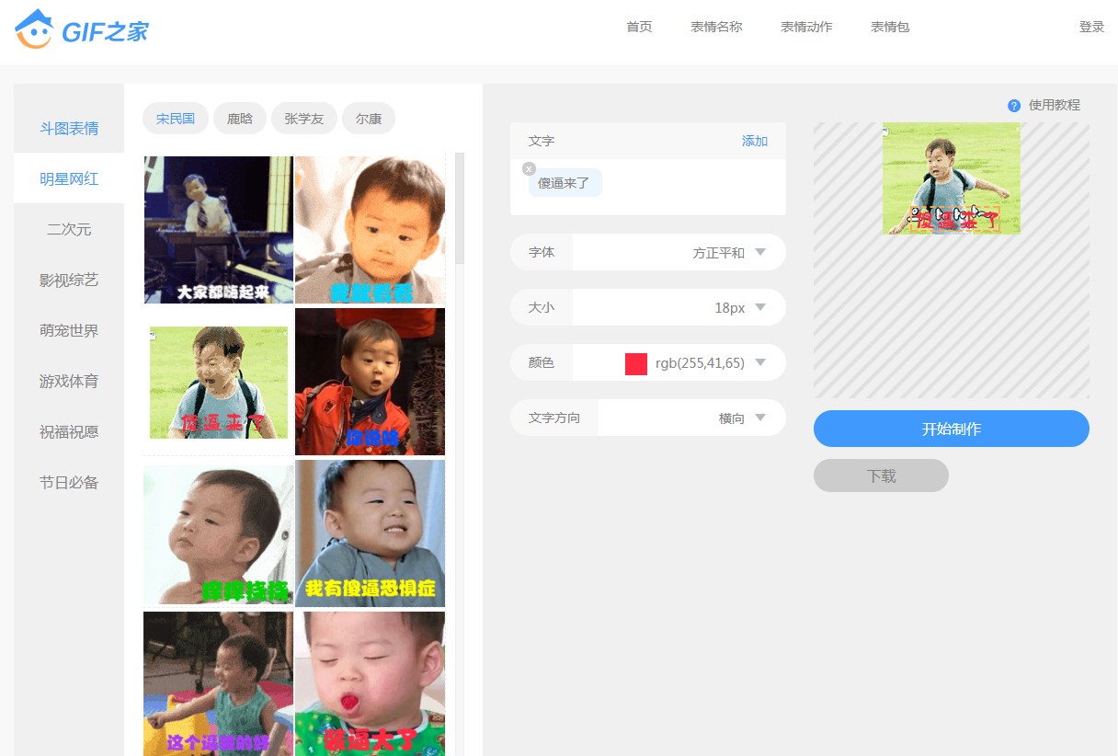Viewport: 1118px width, 756px height.
Task: Click 添加 to add text
Action: click(x=754, y=141)
